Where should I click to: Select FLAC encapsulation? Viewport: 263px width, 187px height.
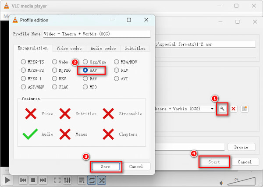[60, 87]
